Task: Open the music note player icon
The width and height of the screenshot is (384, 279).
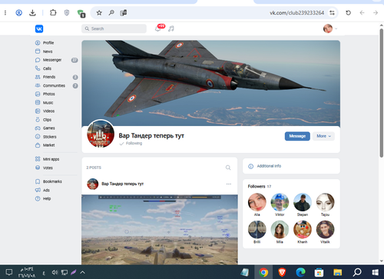Action: (171, 28)
